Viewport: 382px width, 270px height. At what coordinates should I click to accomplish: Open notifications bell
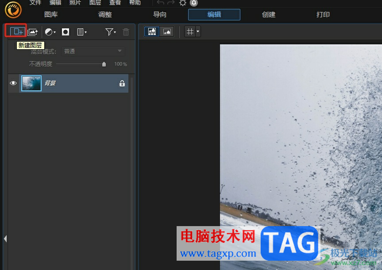click(194, 3)
